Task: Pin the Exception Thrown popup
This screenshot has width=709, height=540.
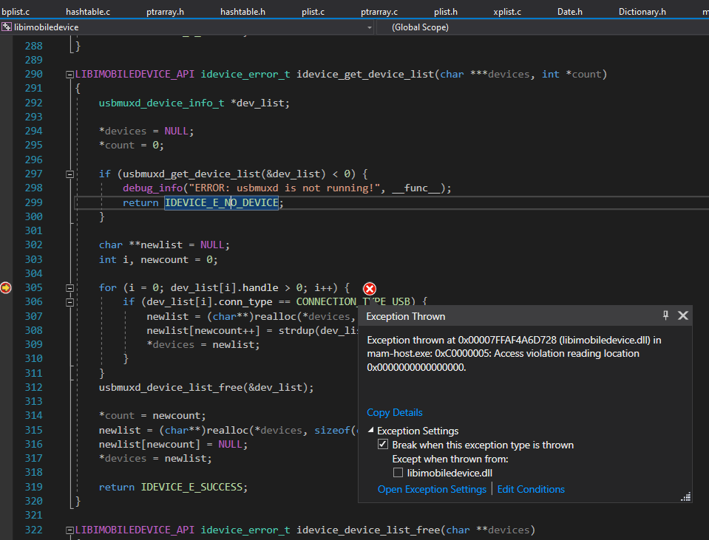Action: [x=665, y=315]
